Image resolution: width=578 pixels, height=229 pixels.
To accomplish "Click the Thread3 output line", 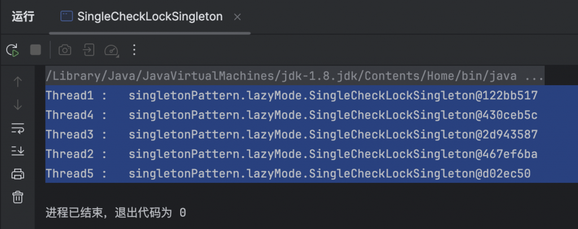I will [292, 134].
